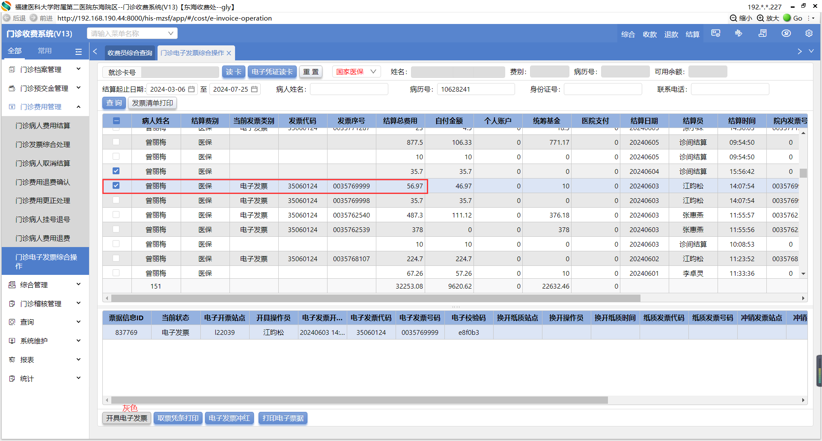Click the green Go button icon
Image resolution: width=822 pixels, height=441 pixels.
pos(787,18)
